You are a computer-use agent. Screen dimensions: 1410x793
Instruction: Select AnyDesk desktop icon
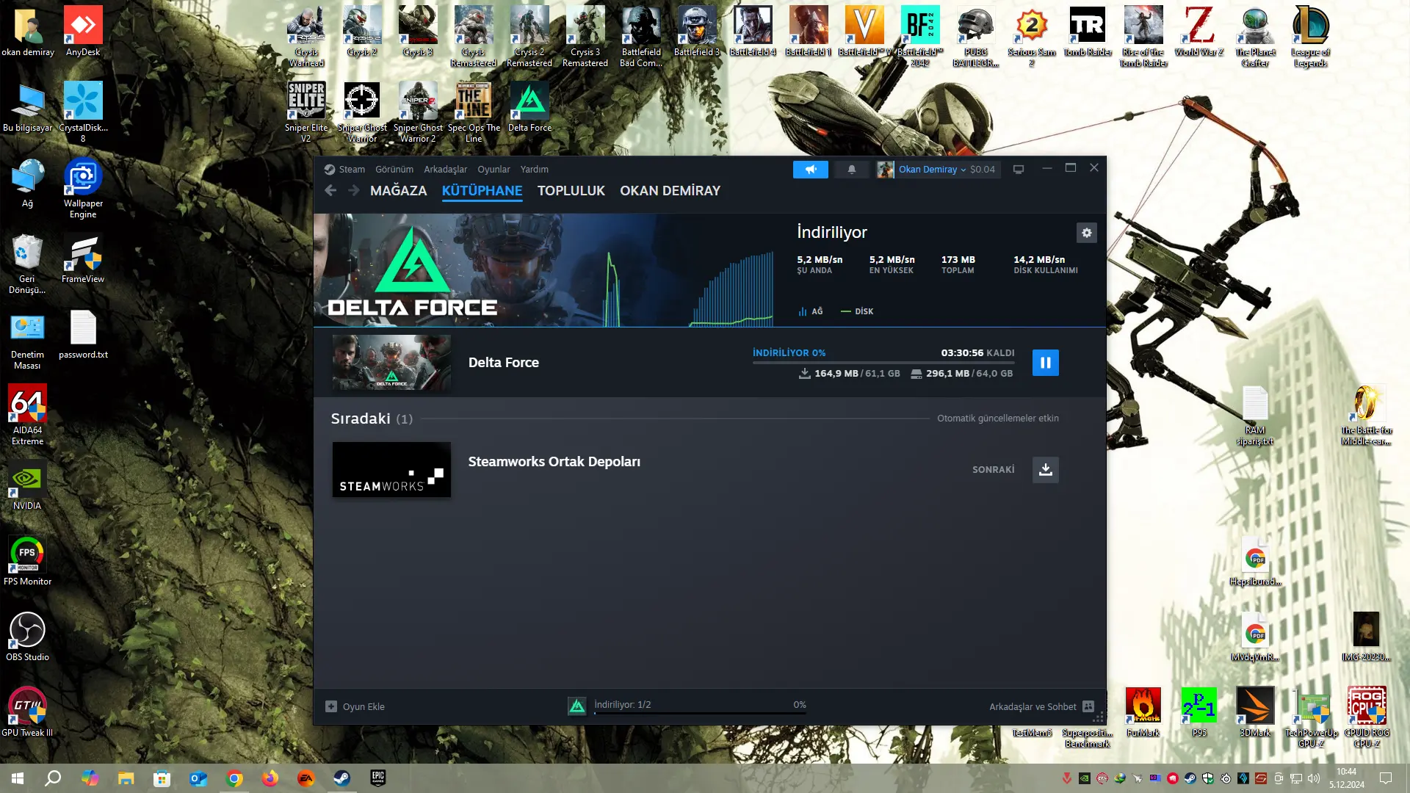pyautogui.click(x=83, y=32)
